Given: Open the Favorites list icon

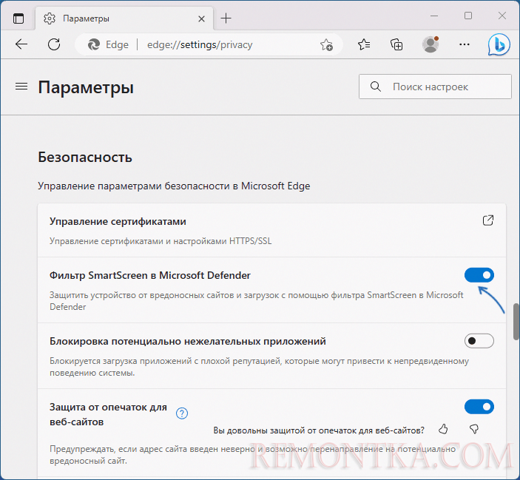Looking at the screenshot, I should 364,44.
